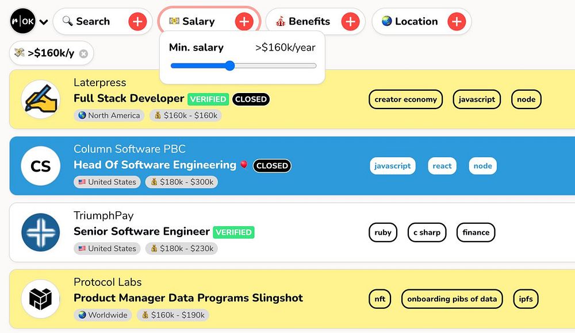This screenshot has height=333, width=575.
Task: Click the plus button in the Benefits filter
Action: [x=350, y=22]
